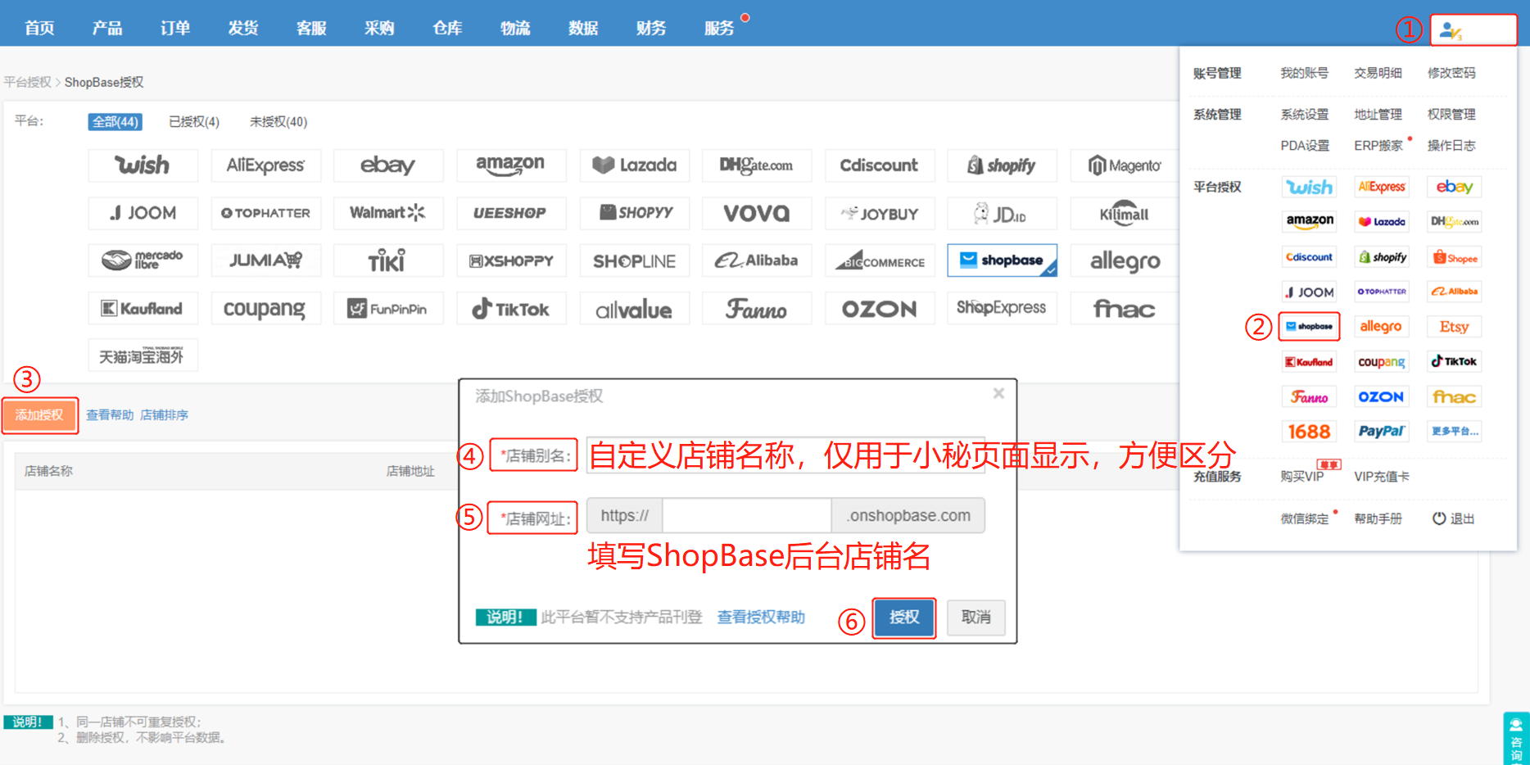Choose the OZON tile in main grid
The image size is (1530, 765).
point(880,309)
